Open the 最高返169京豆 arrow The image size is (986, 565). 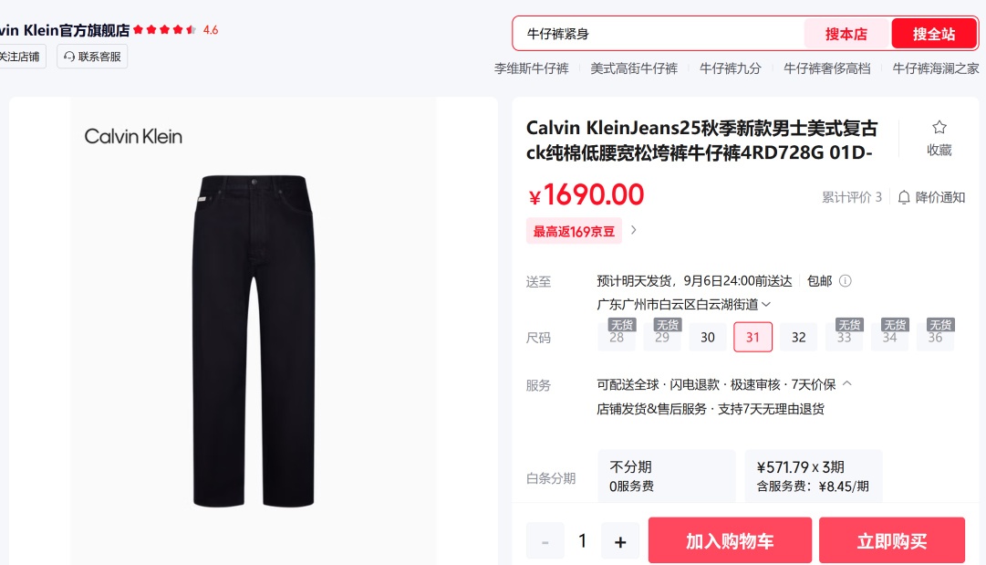[x=634, y=230]
